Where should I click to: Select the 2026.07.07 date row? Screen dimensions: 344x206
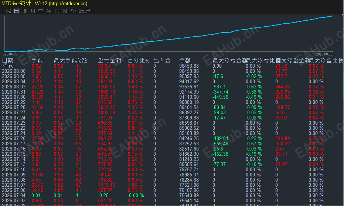(14, 185)
